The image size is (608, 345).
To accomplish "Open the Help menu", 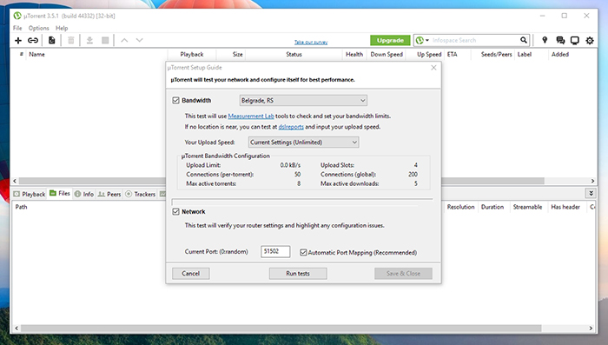I will [x=62, y=28].
